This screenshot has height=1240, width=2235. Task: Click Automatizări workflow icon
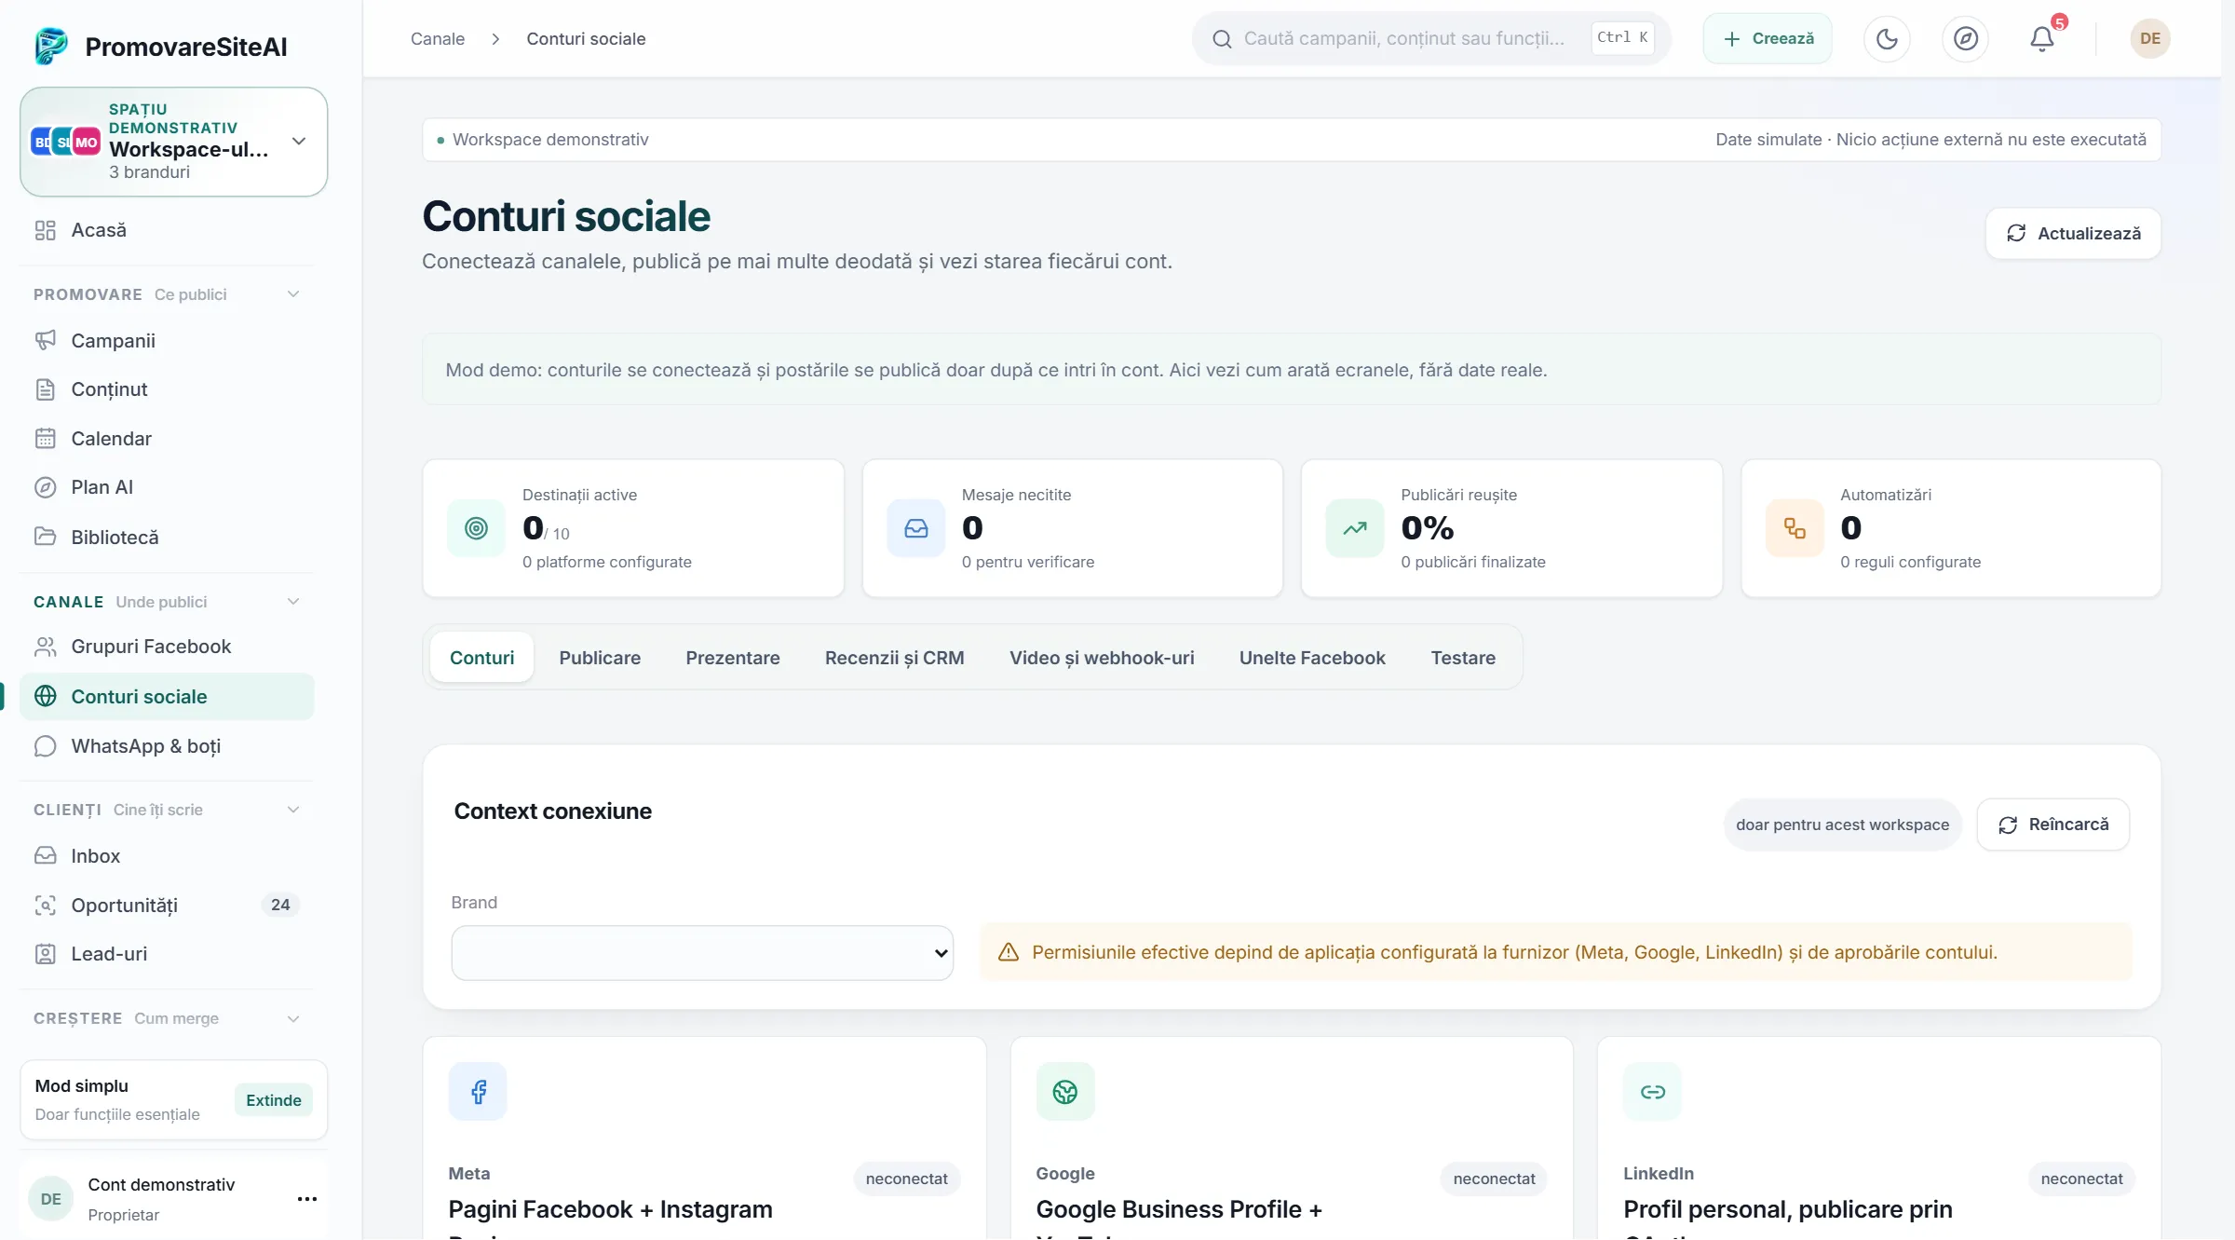click(x=1795, y=528)
